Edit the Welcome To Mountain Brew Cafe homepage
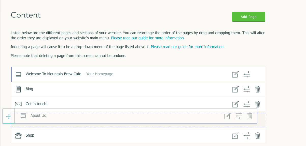306x146 pixels. 235,74
